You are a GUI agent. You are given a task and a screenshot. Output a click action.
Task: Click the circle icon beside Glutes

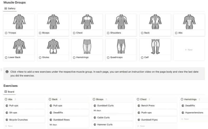click(x=40, y=57)
